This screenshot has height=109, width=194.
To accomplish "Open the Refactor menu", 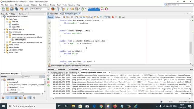I will tap(34, 5).
